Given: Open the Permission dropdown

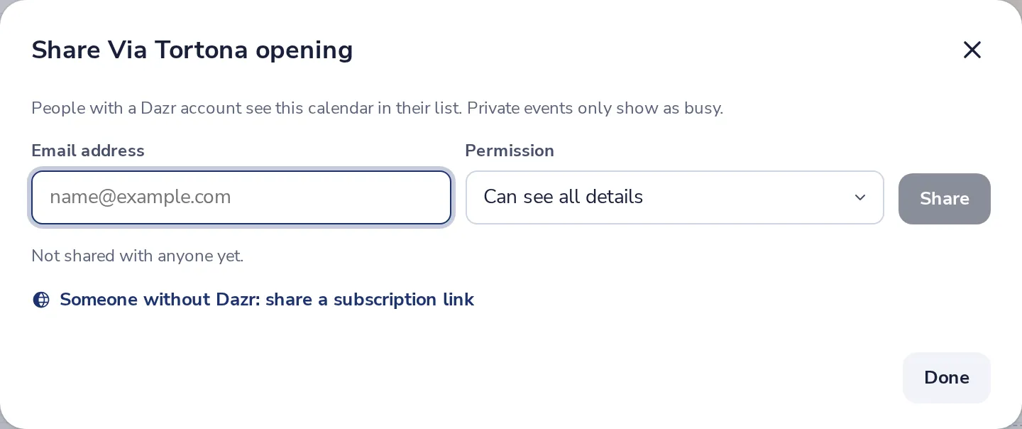Looking at the screenshot, I should click(x=674, y=197).
